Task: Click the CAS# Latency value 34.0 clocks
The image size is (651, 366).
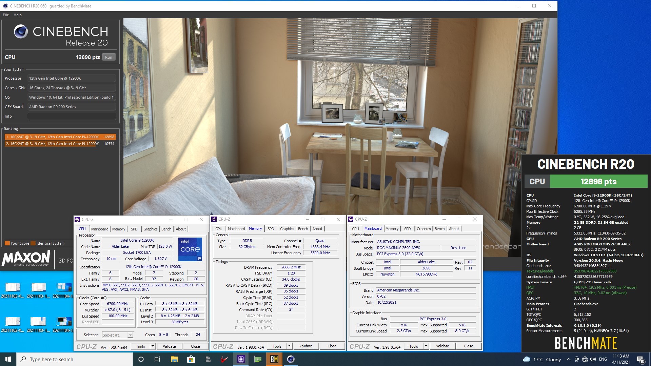Action: coord(291,279)
